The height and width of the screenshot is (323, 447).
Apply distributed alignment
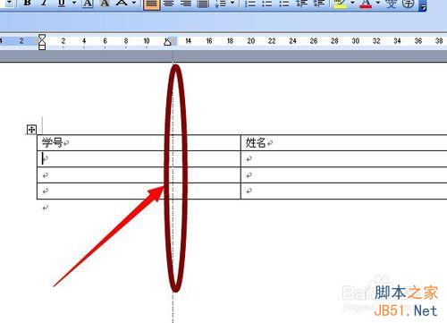pyautogui.click(x=203, y=3)
